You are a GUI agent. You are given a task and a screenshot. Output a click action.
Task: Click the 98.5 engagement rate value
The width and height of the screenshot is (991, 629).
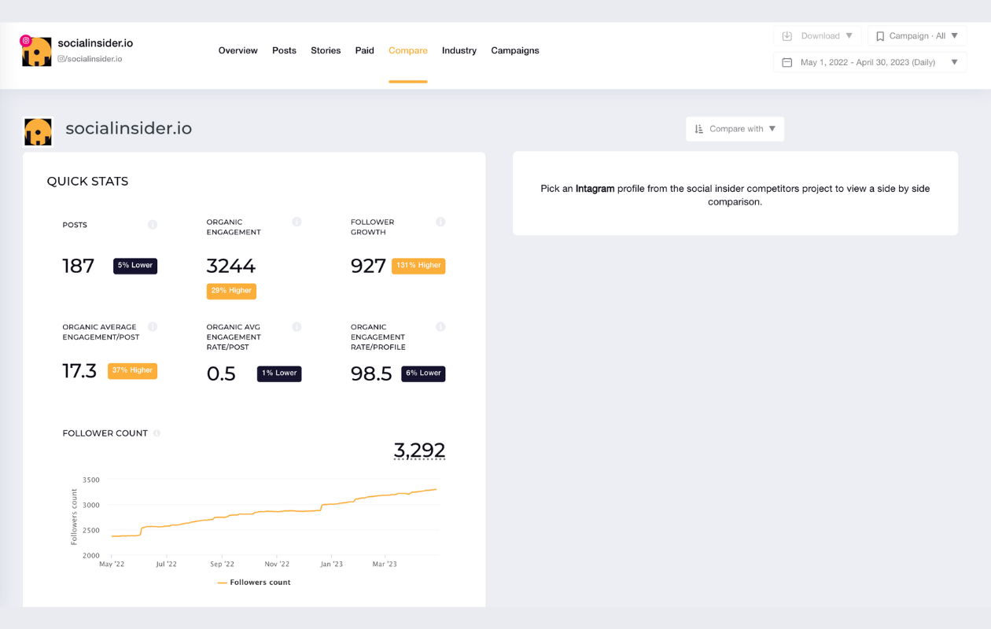371,373
